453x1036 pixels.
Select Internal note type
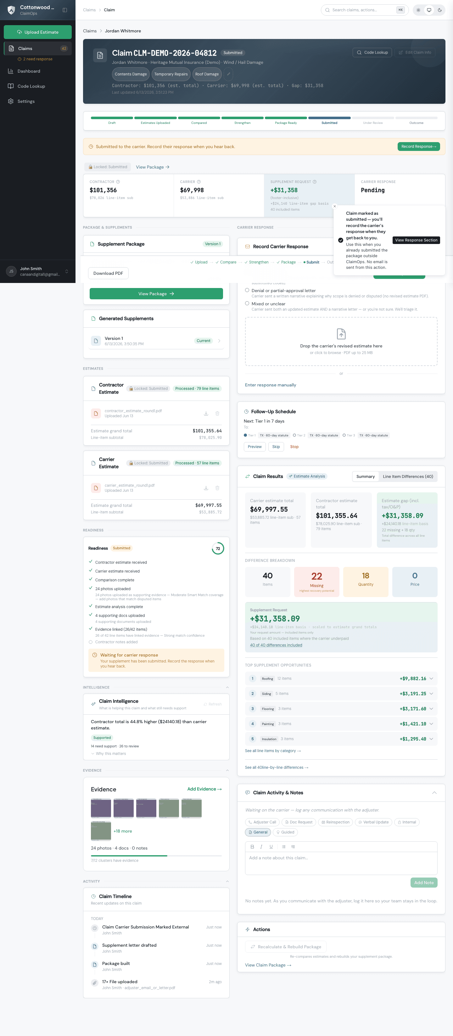point(407,822)
